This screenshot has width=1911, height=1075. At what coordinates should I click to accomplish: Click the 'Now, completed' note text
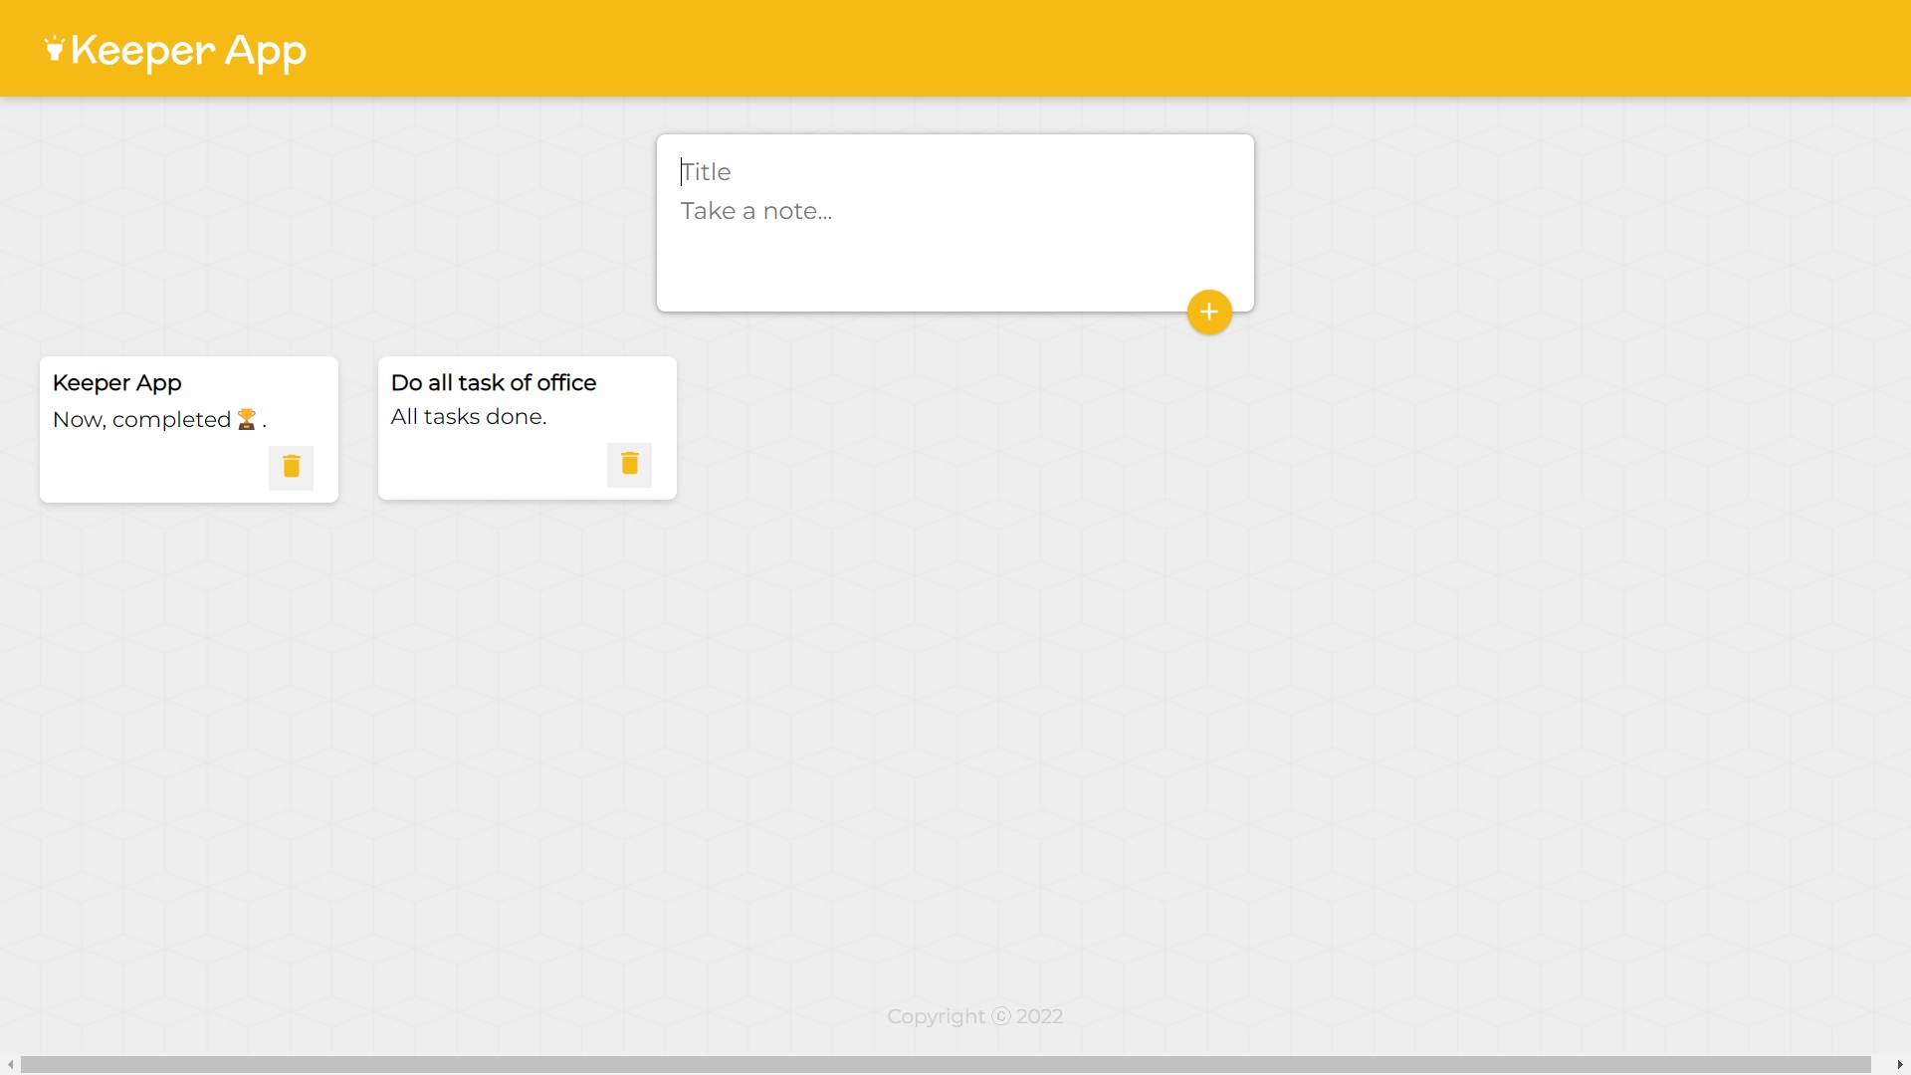click(x=141, y=420)
